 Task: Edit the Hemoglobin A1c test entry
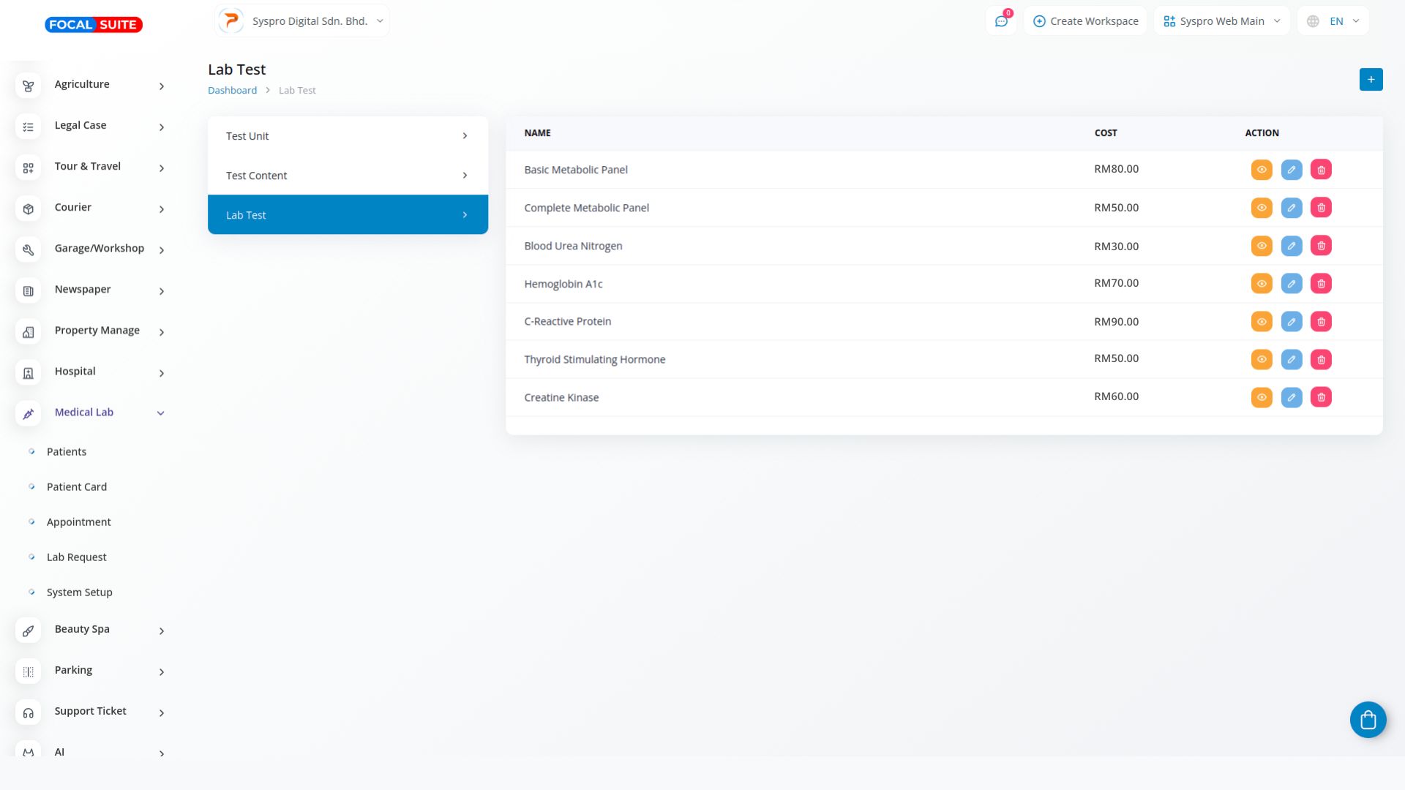[x=1291, y=284]
